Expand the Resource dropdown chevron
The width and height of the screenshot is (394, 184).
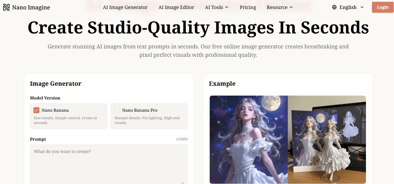(291, 7)
